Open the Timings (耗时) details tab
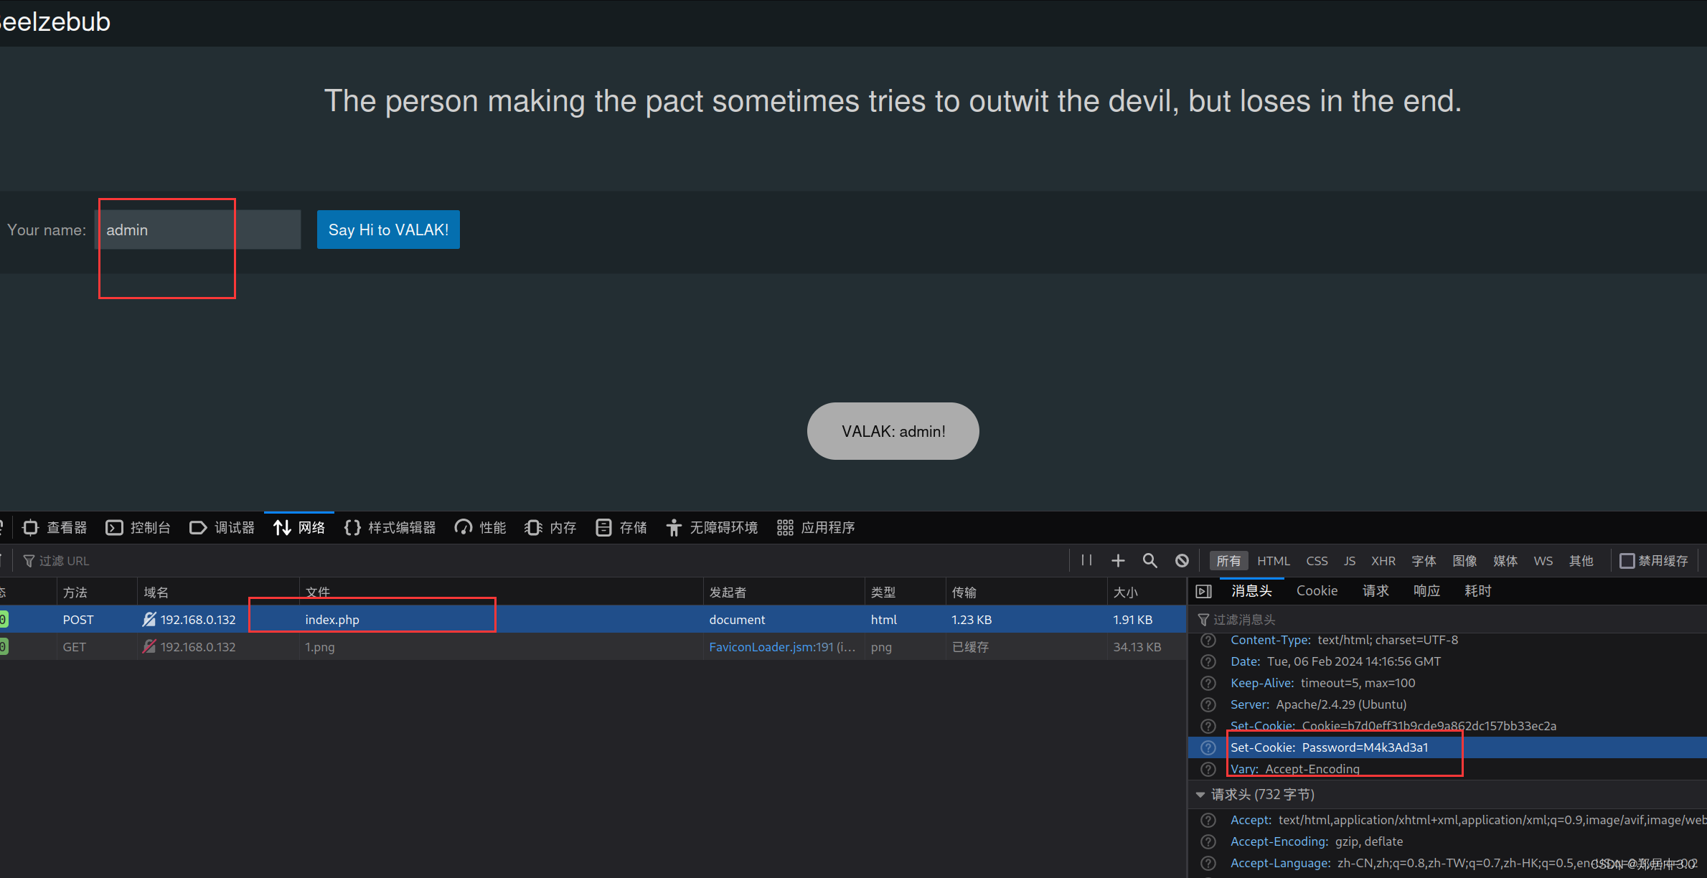Image resolution: width=1707 pixels, height=878 pixels. coord(1477,591)
